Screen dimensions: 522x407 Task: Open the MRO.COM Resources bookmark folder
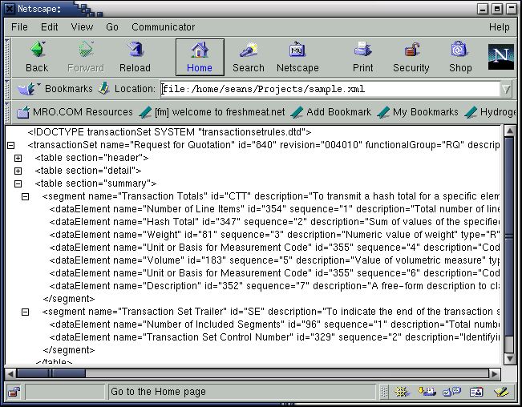(x=75, y=112)
